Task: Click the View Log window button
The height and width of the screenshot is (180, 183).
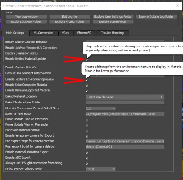Action: point(27,16)
